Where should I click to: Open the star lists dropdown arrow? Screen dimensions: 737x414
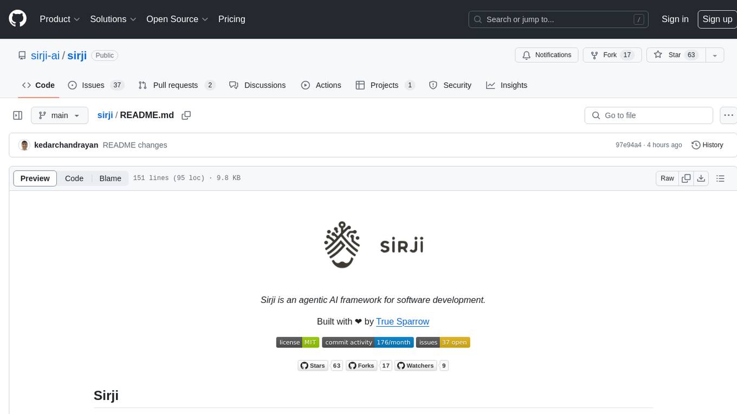pyautogui.click(x=715, y=55)
